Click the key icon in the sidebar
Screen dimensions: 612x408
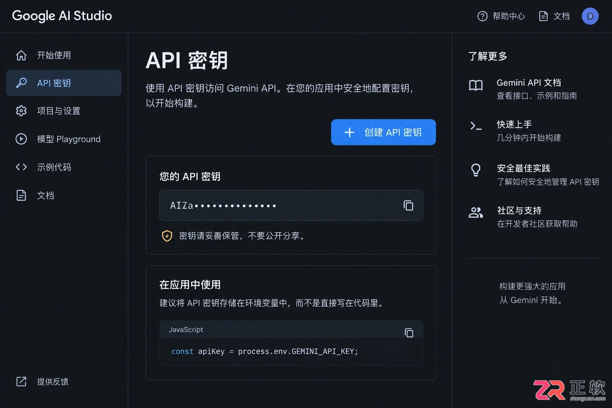pos(21,83)
